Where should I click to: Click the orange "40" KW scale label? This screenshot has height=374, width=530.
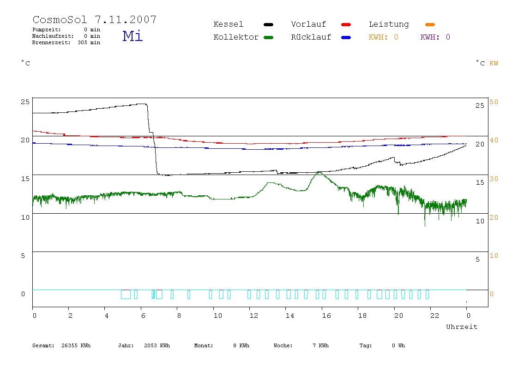coord(494,140)
